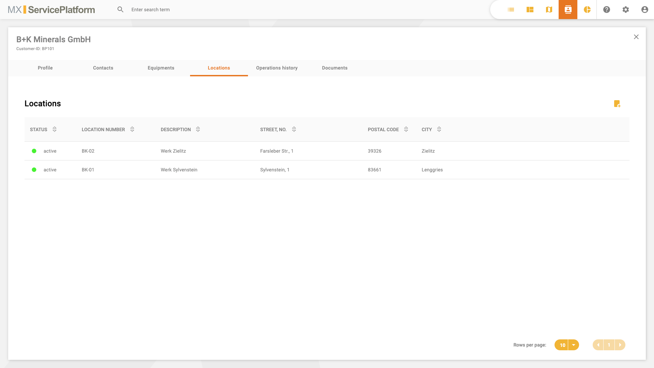Viewport: 654px width, 368px height.
Task: Click the search magnifier icon
Action: (121, 10)
